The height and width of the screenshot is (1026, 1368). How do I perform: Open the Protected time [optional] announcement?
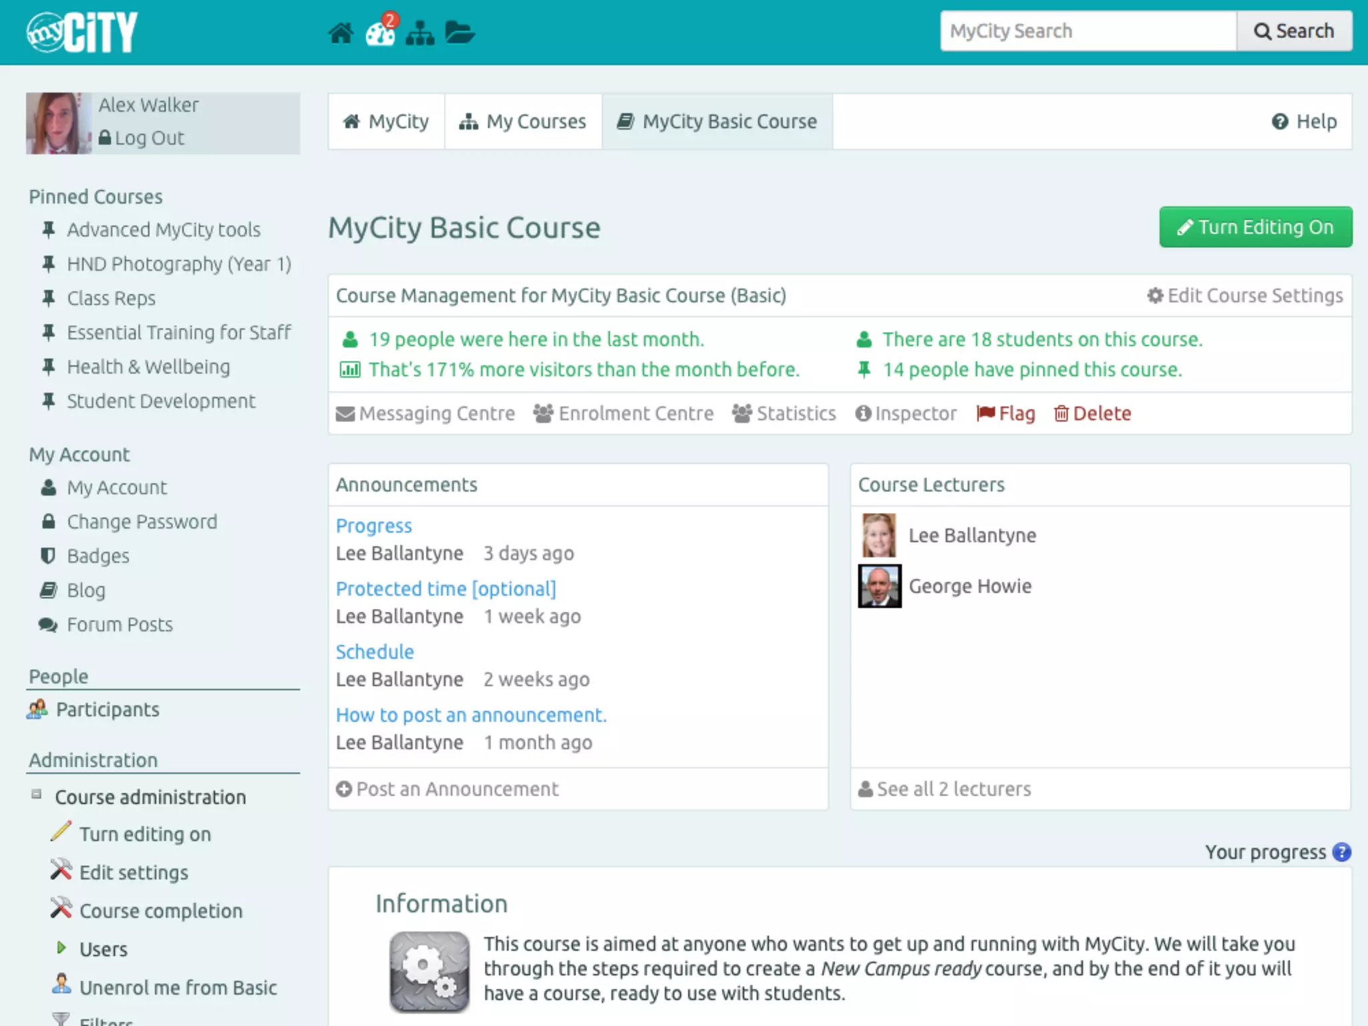point(446,588)
